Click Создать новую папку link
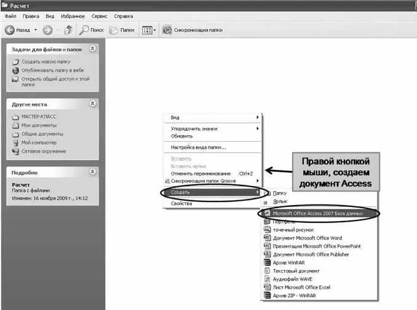The image size is (417, 310). point(46,61)
